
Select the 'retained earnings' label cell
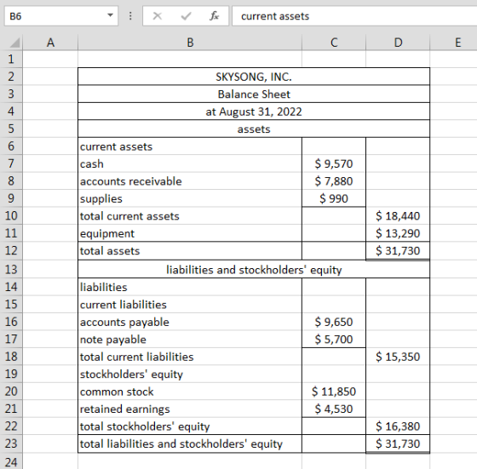click(190, 409)
